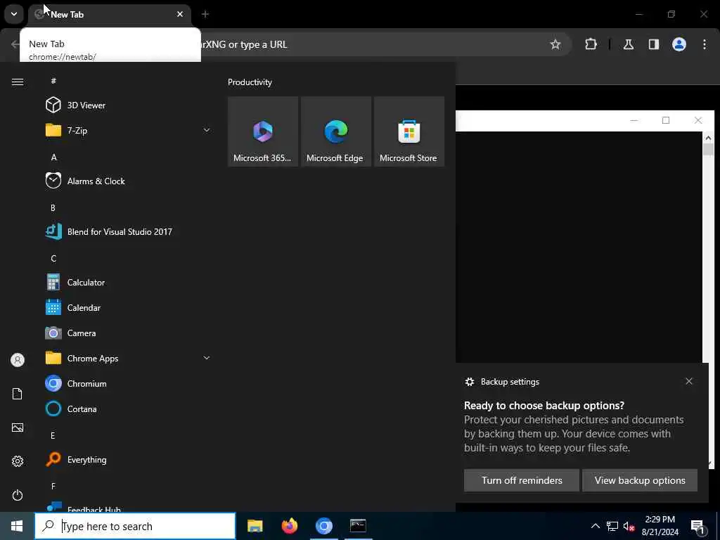Image resolution: width=720 pixels, height=540 pixels.
Task: Open the Chrome Apps folder
Action: coord(128,358)
